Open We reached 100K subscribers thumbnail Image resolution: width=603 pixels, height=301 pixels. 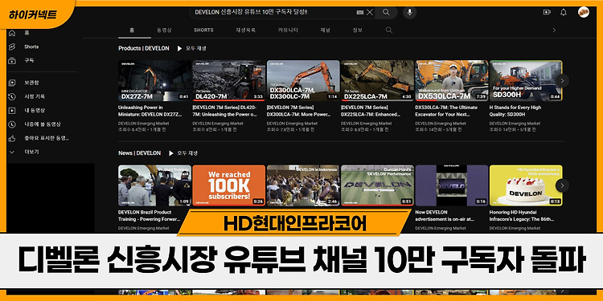pyautogui.click(x=229, y=185)
